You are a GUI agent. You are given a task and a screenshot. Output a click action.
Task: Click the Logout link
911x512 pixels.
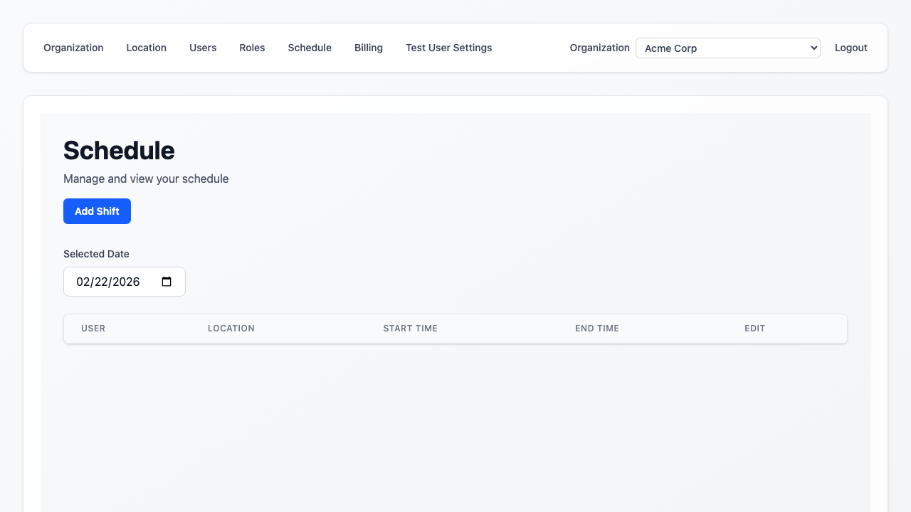851,48
